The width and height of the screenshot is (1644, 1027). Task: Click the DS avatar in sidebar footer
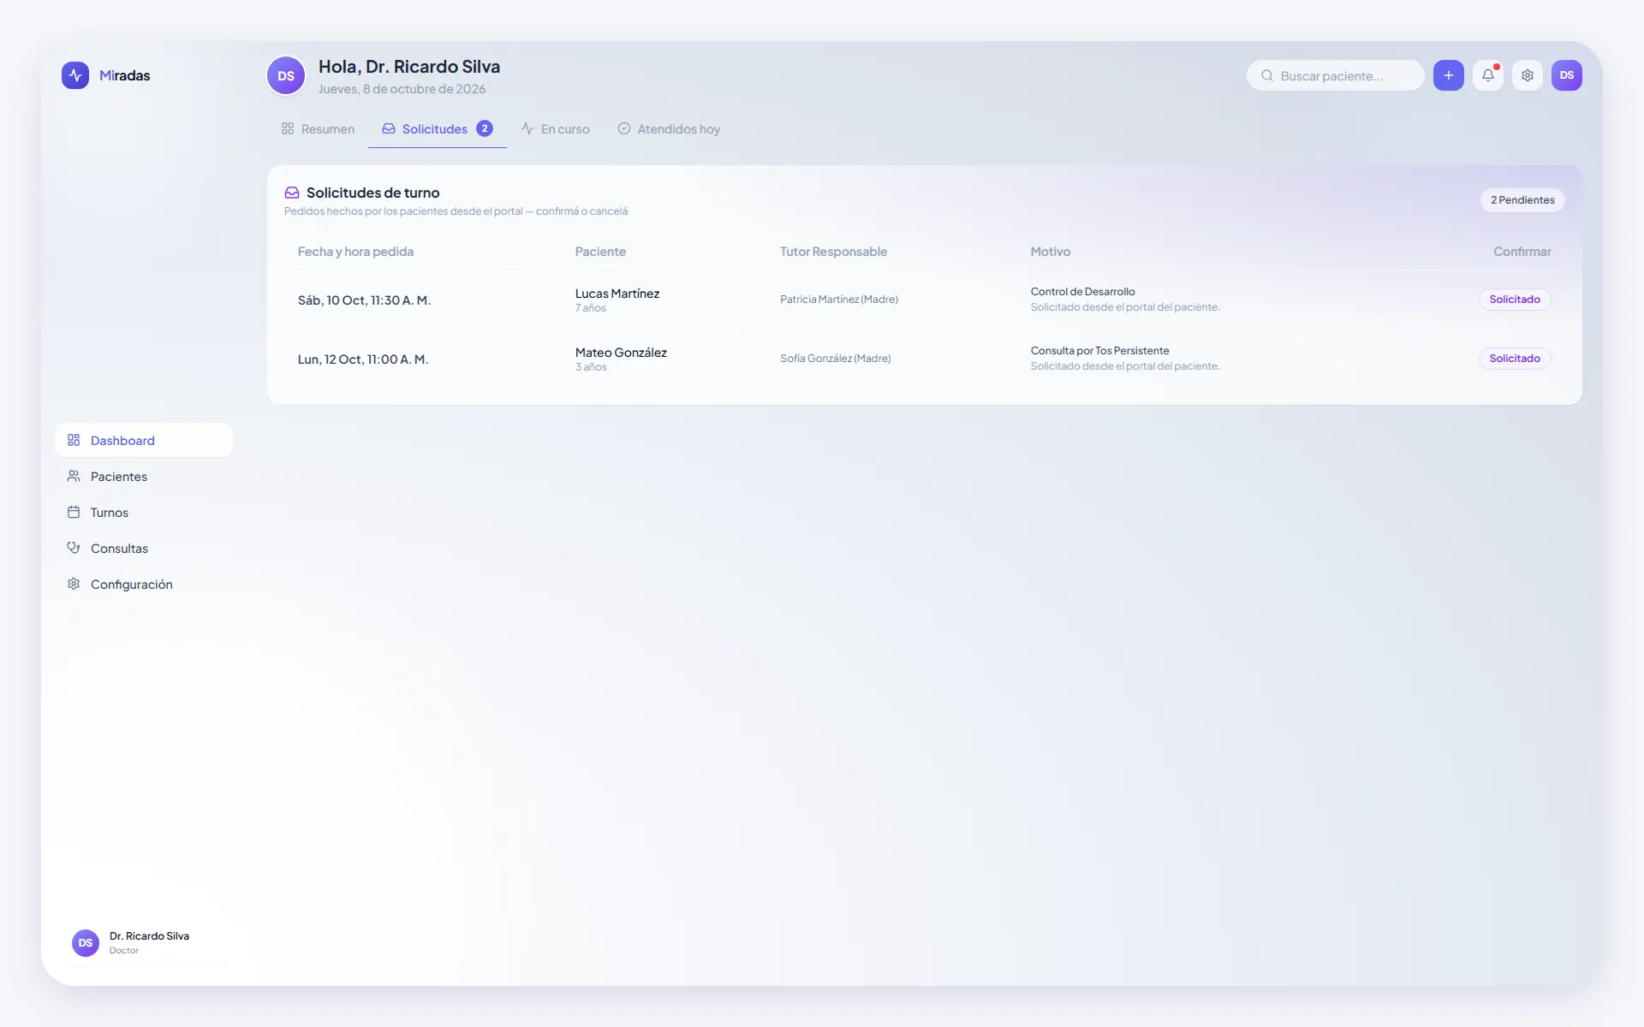[x=86, y=943]
